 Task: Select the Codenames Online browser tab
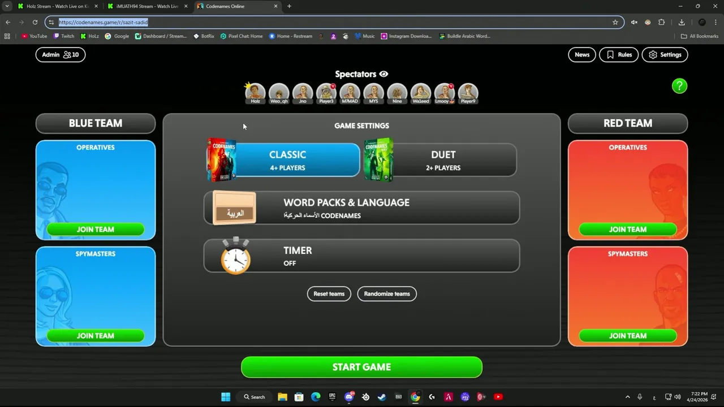(236, 6)
